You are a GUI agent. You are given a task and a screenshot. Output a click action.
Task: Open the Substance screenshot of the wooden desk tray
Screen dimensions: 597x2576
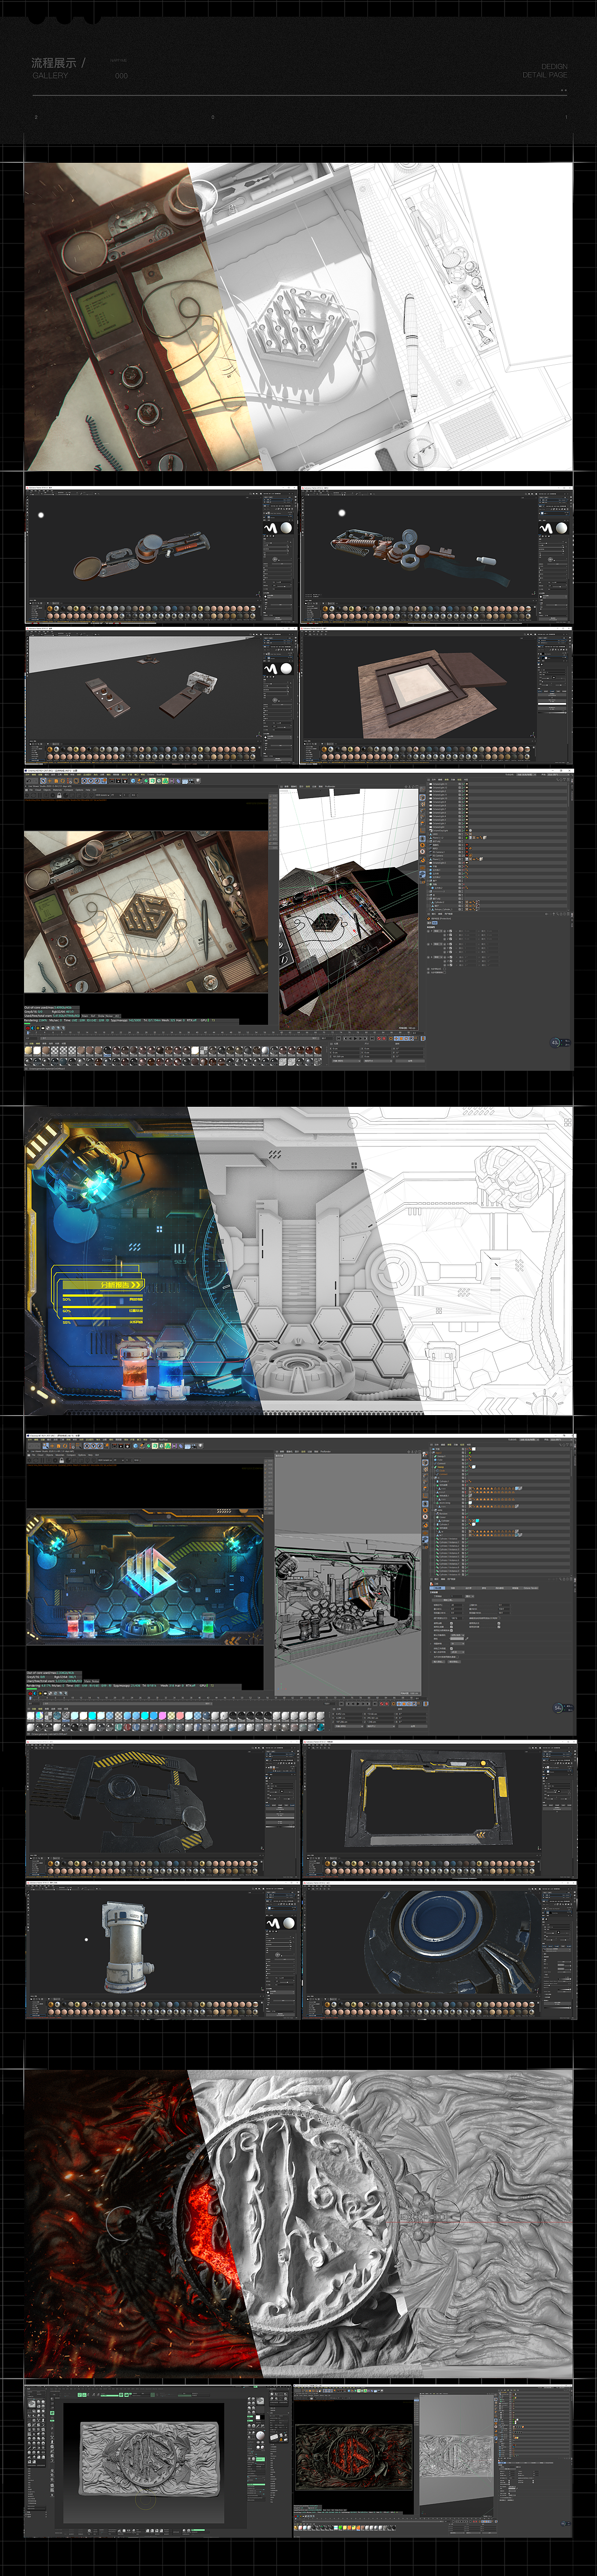437,697
